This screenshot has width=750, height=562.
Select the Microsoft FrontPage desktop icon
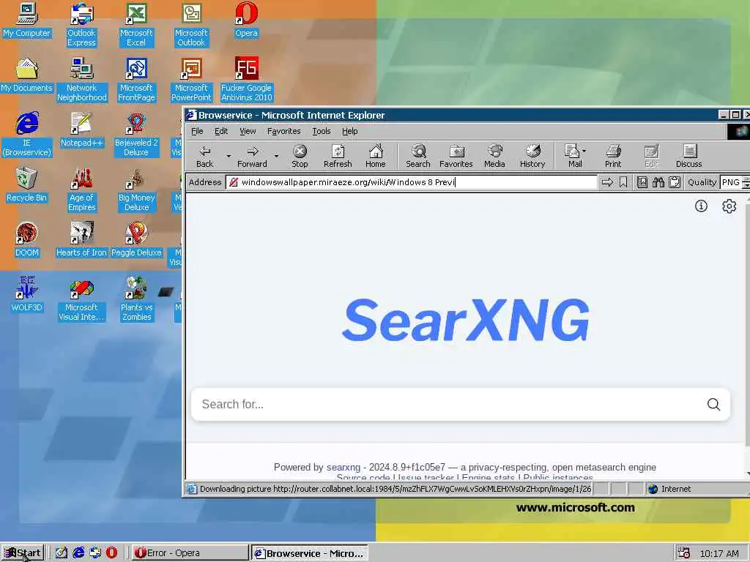(x=136, y=79)
